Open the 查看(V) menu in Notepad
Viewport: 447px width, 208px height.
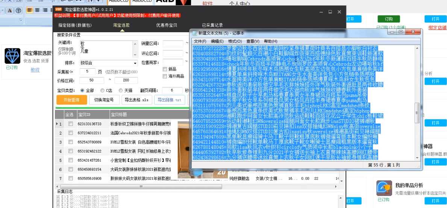coord(253,41)
